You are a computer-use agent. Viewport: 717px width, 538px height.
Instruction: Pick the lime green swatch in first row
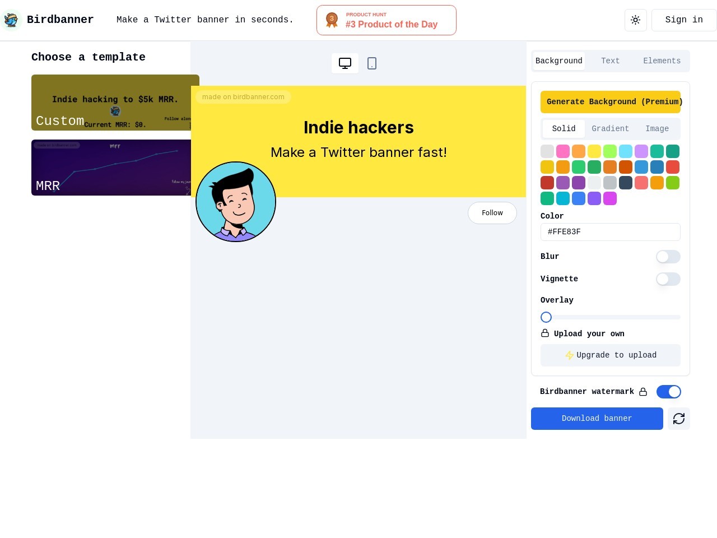(610, 151)
